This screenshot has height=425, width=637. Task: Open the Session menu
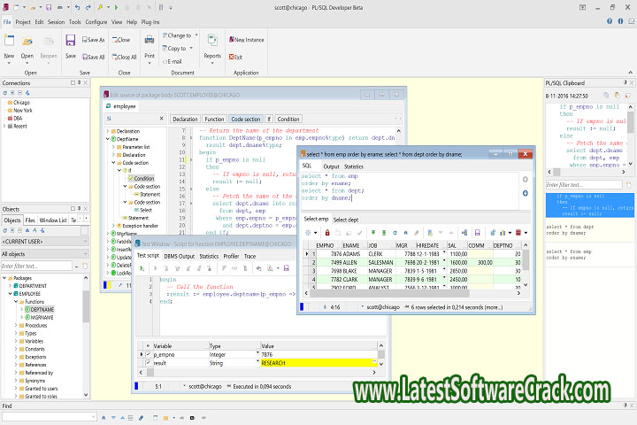[56, 22]
